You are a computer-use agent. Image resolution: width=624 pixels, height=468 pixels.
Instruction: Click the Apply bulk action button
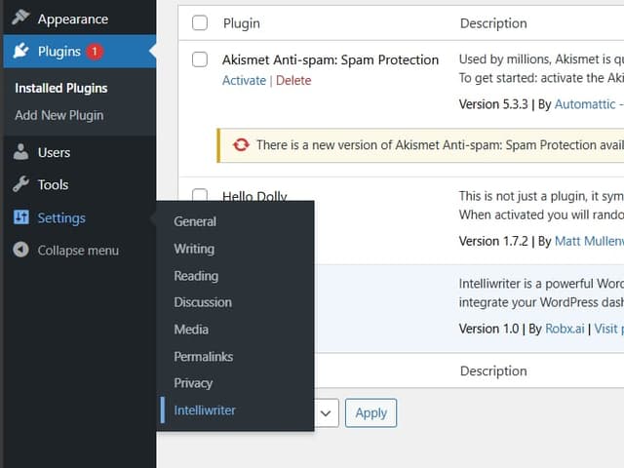coord(370,413)
